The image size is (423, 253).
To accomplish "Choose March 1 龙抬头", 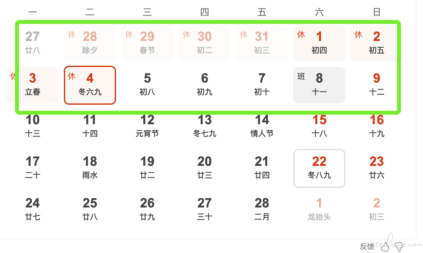I will pyautogui.click(x=319, y=210).
